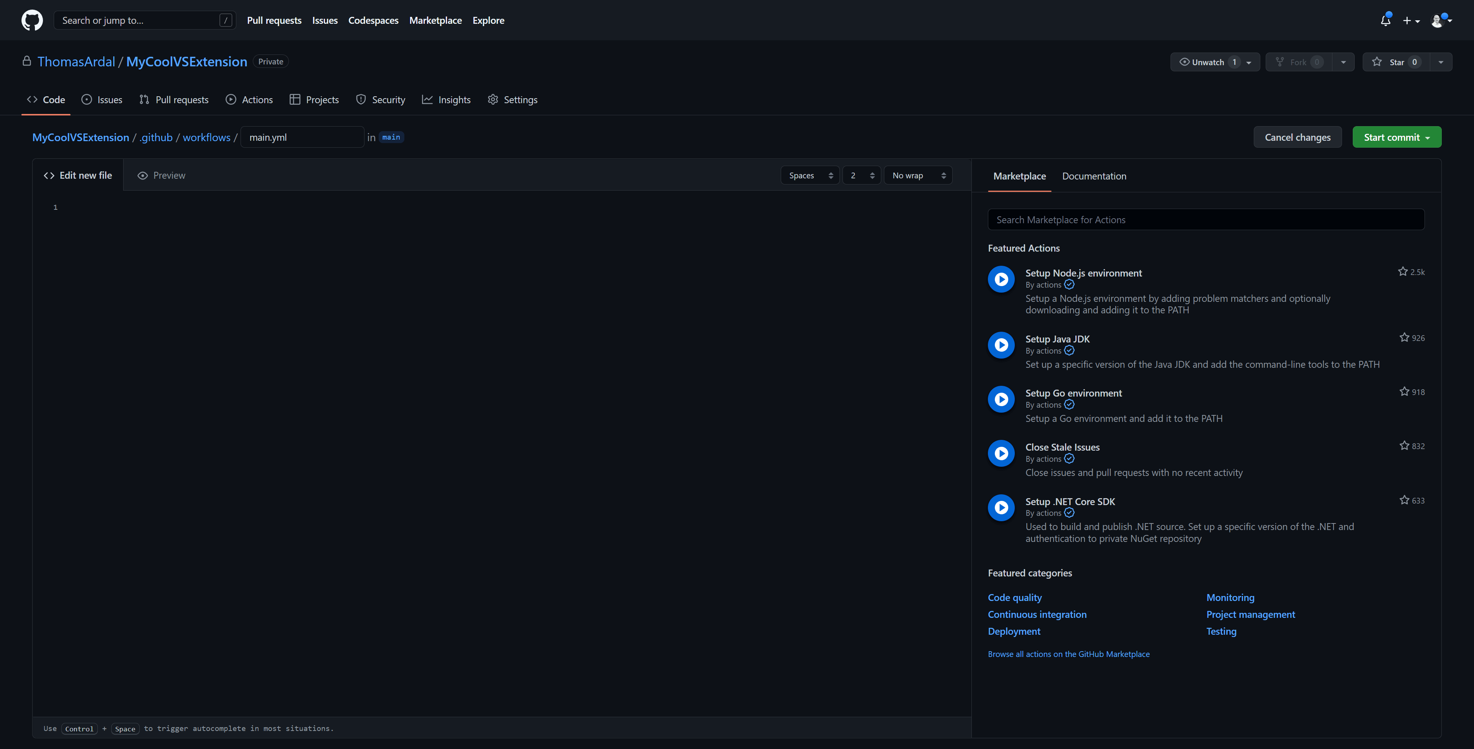The height and width of the screenshot is (749, 1474).
Task: Click the Issues tab icon
Action: coord(86,99)
